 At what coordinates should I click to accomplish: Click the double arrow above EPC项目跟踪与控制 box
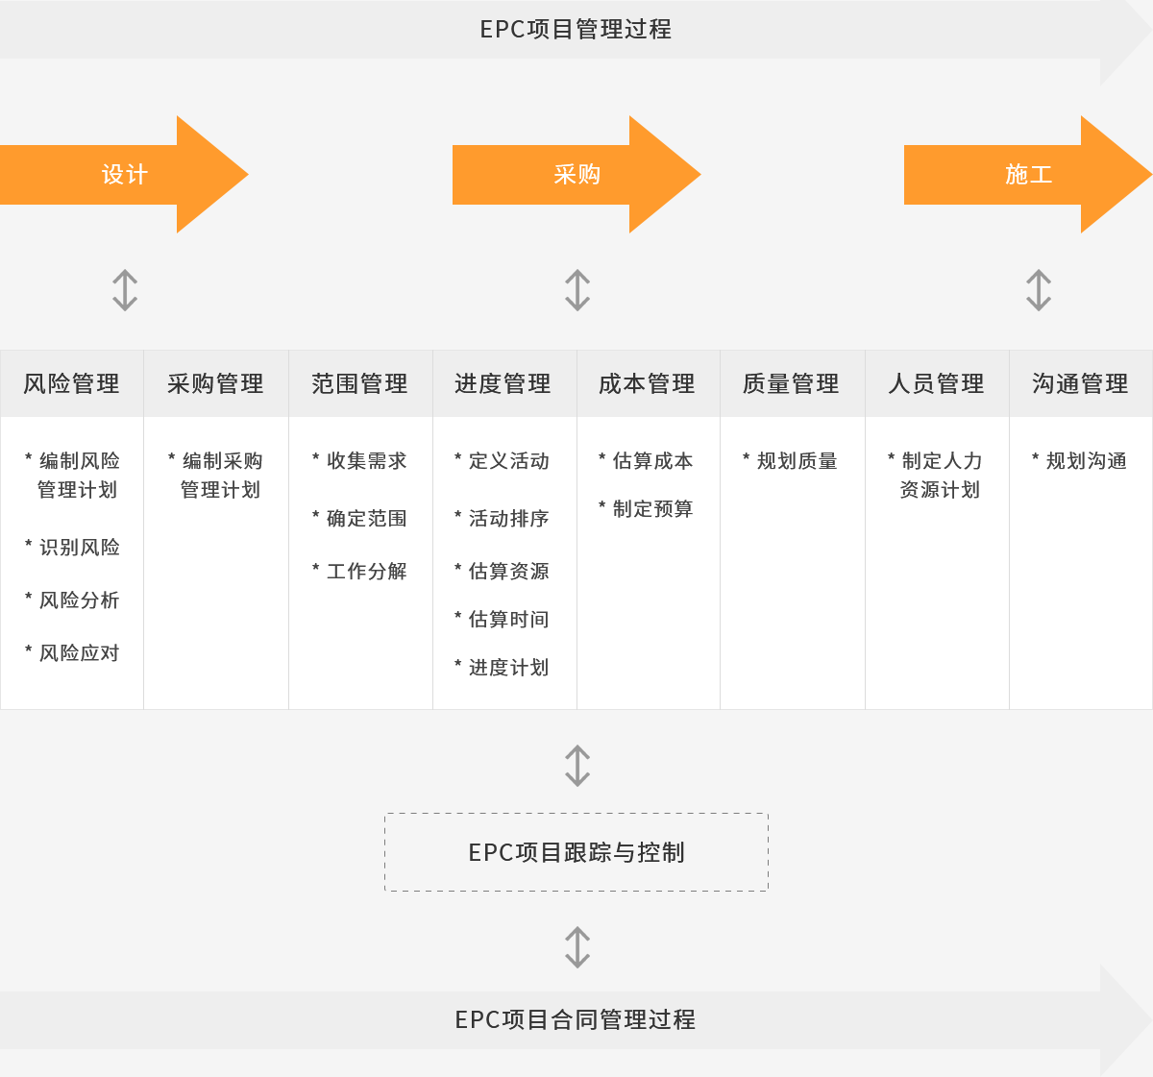[577, 766]
